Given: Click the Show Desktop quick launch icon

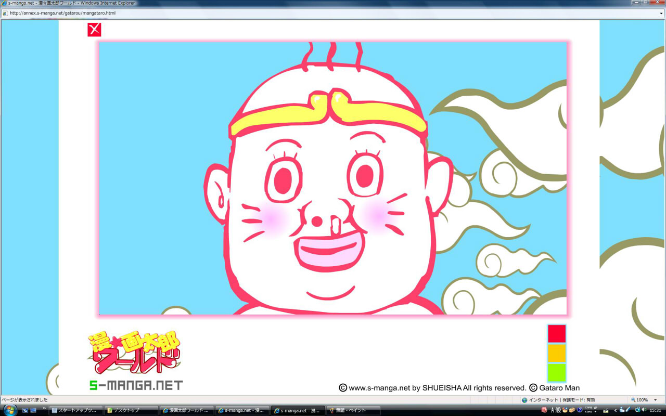Looking at the screenshot, I should click(25, 410).
